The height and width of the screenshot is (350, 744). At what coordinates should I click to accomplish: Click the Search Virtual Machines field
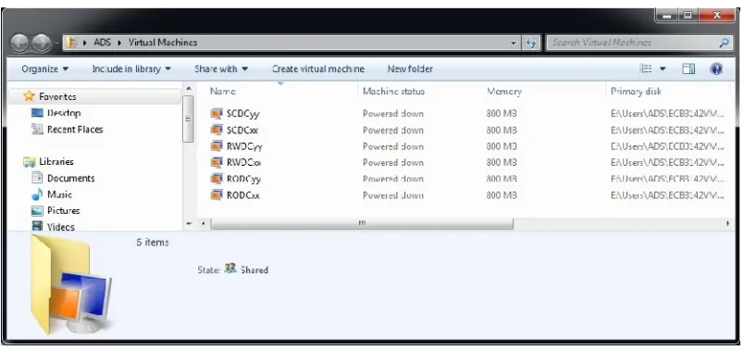[634, 43]
